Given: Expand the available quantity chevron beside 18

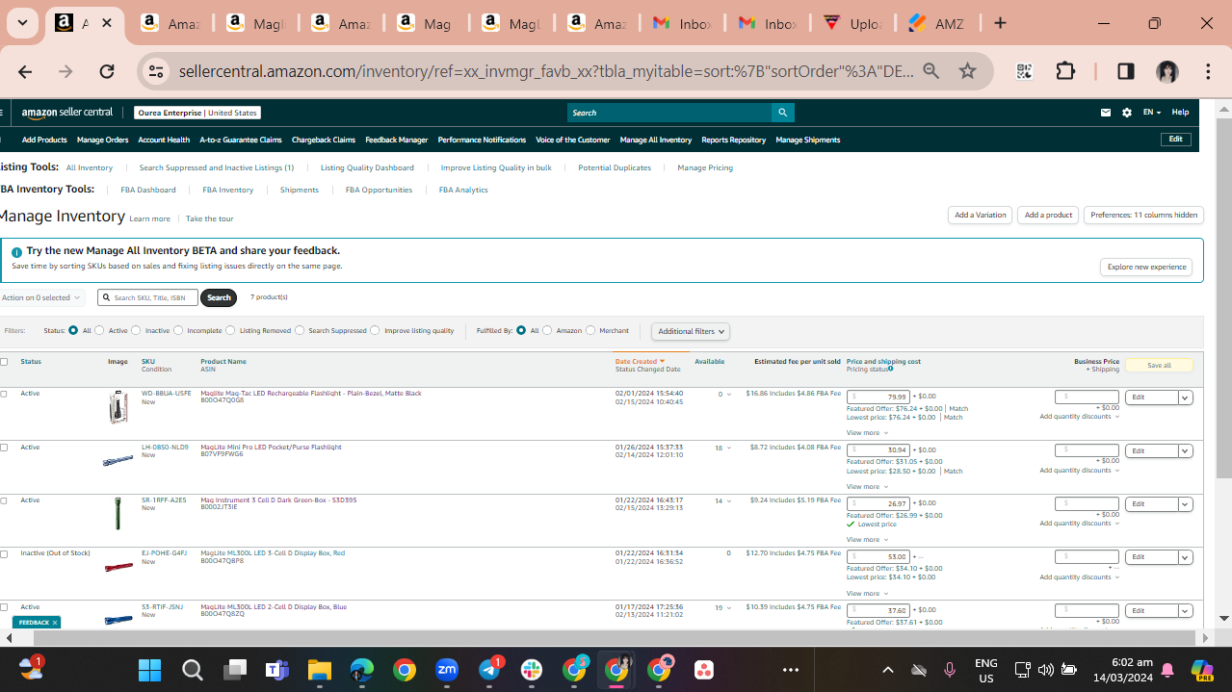Looking at the screenshot, I should click(x=729, y=448).
